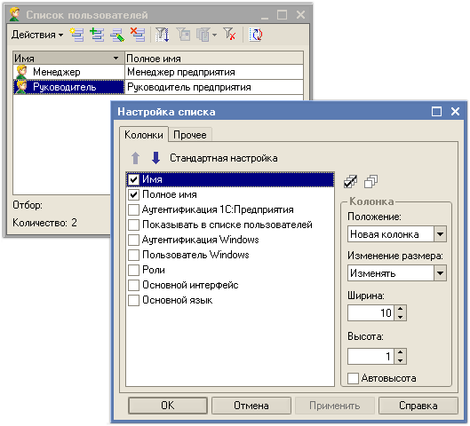The image size is (470, 426).
Task: Increase Высота with the up spinner
Action: 401,352
